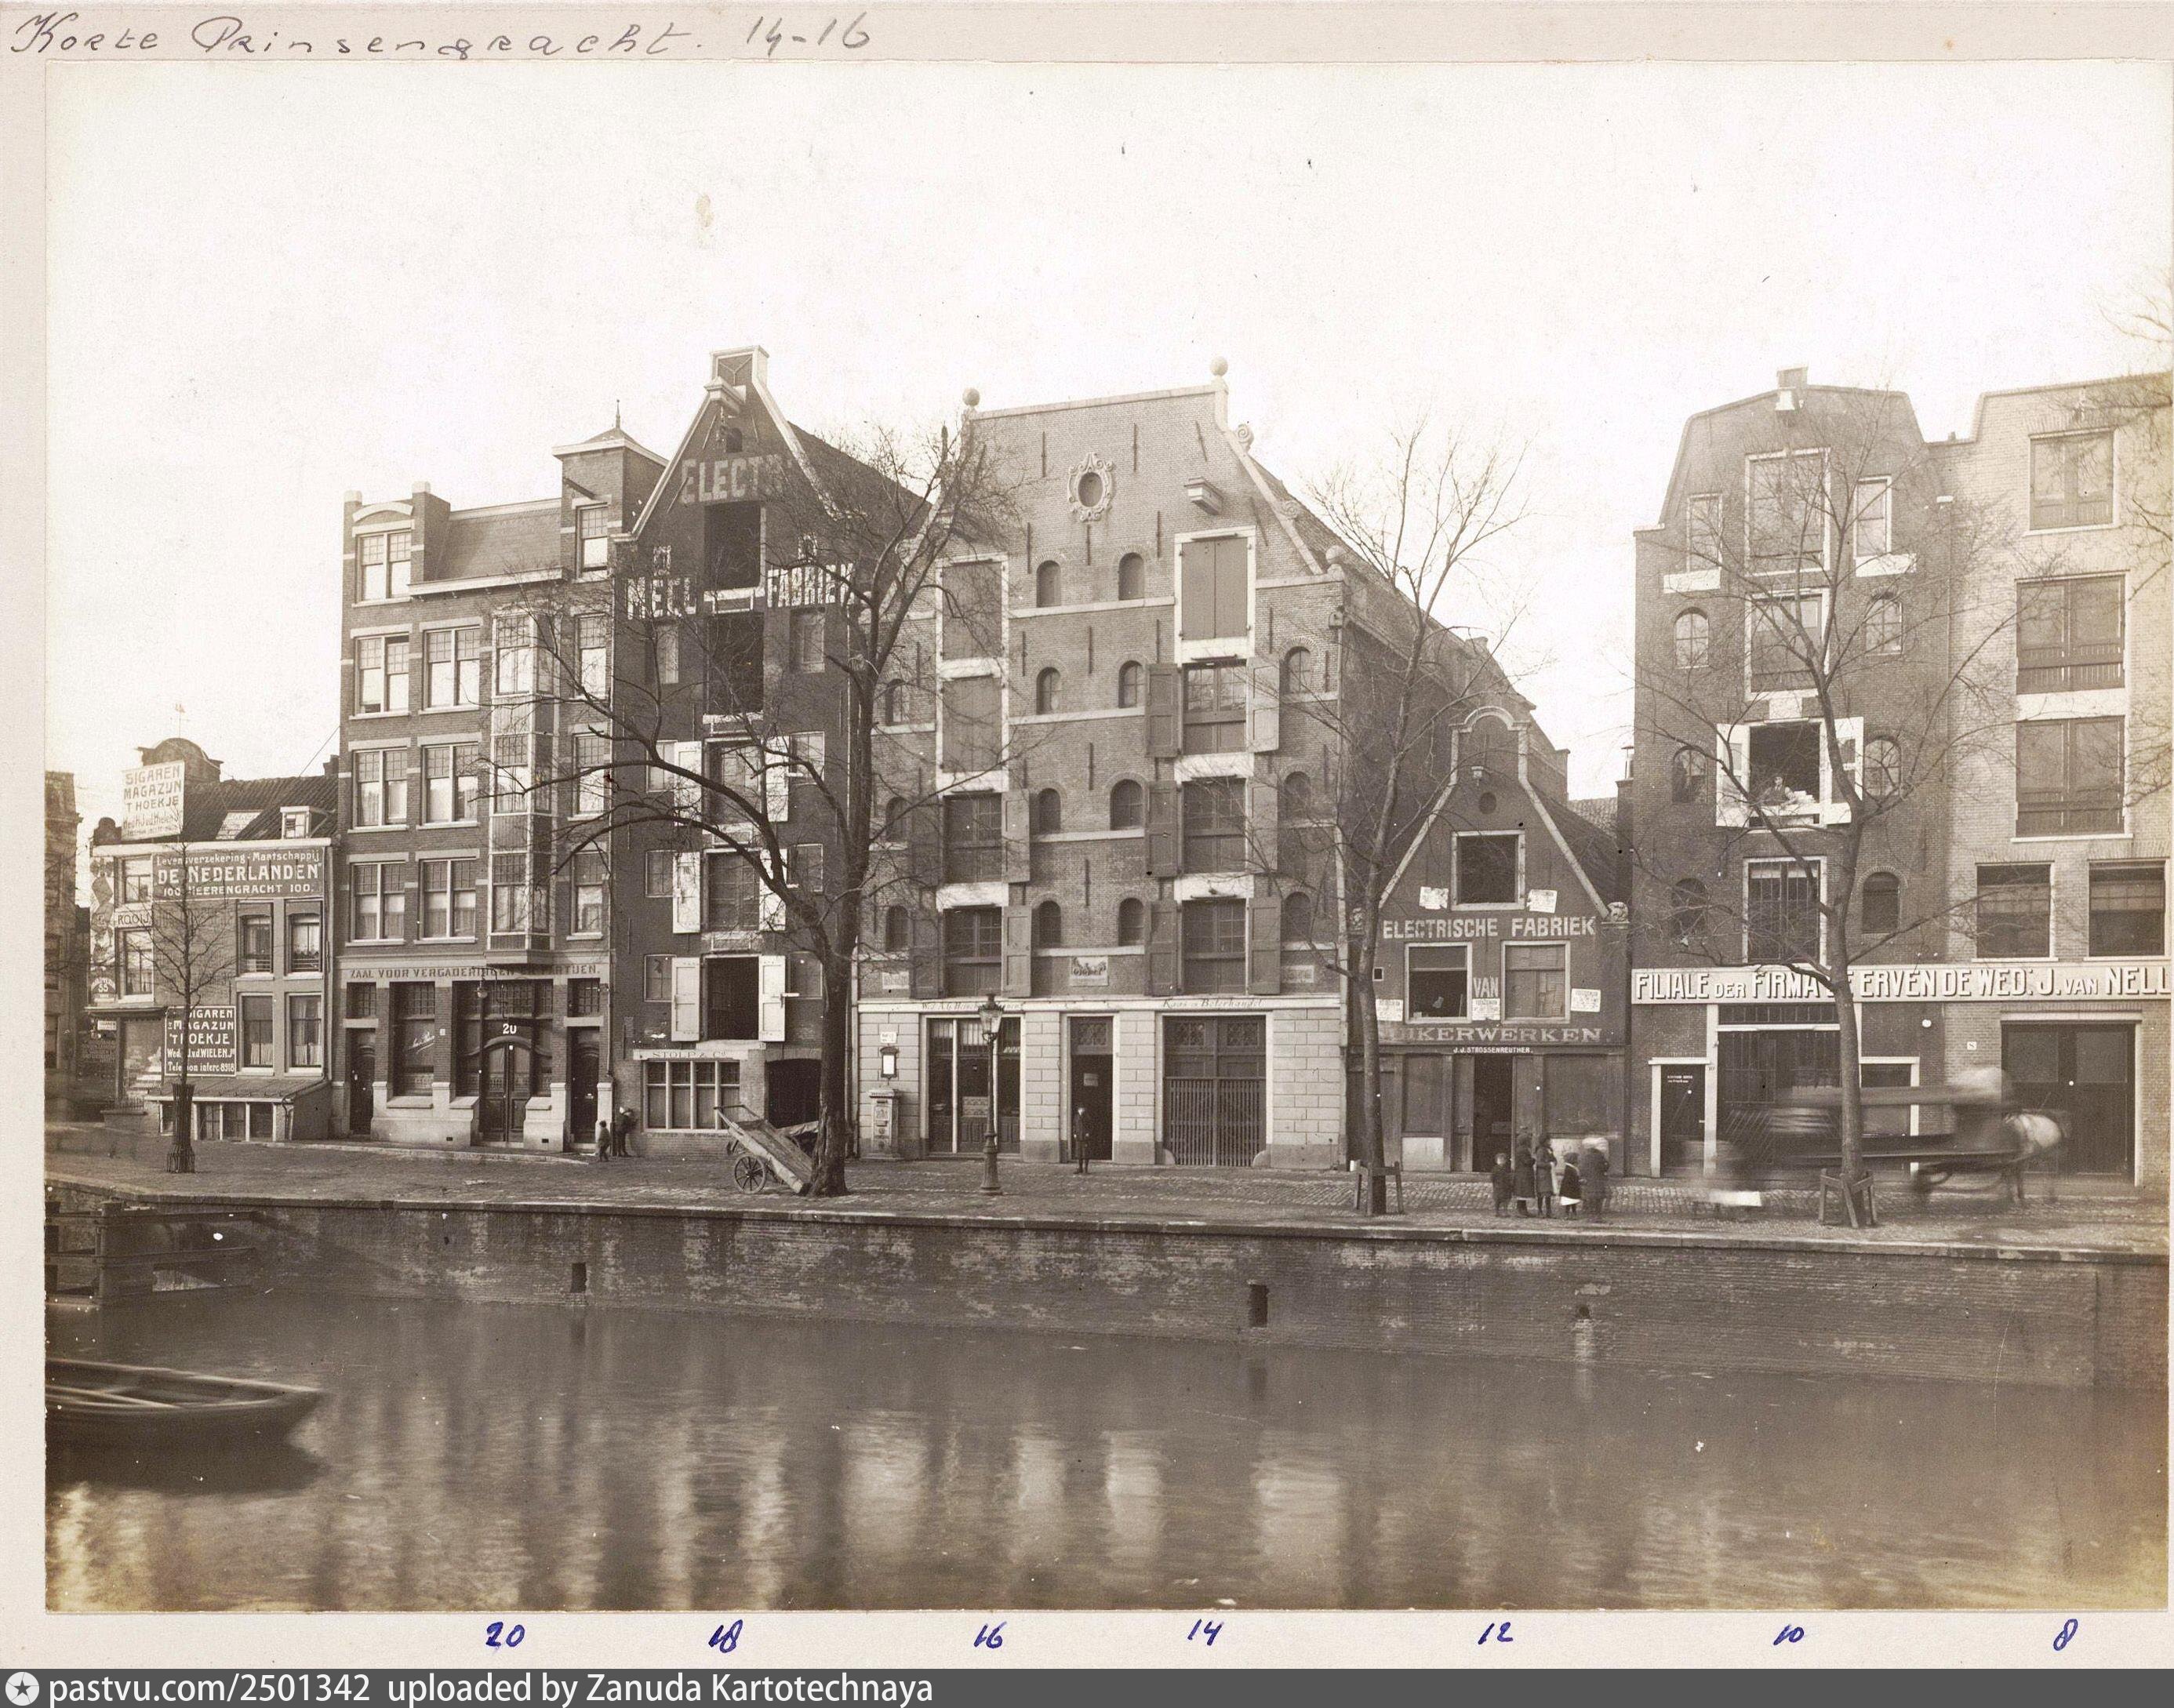Click the handwritten number 8 label
Image resolution: width=2174 pixels, height=1708 pixels.
(2065, 1635)
